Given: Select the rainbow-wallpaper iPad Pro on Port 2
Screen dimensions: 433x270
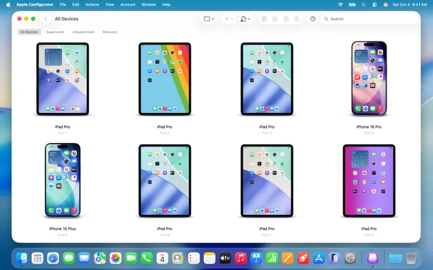Looking at the screenshot, I should point(165,79).
